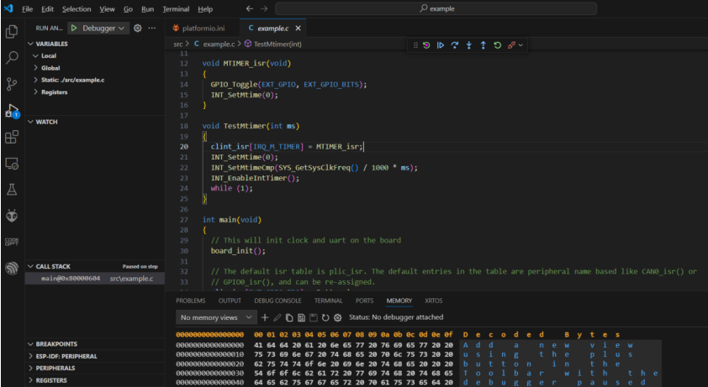Click the reset device debug toolbar icon
This screenshot has height=387, width=708.
[x=426, y=45]
